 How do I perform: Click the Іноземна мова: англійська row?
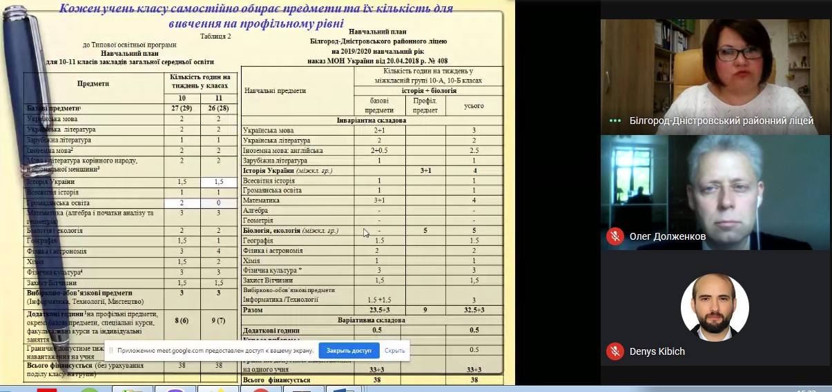[372, 150]
